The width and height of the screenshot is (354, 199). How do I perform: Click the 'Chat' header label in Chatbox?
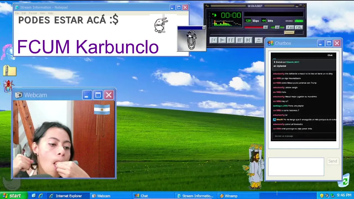coord(330,55)
